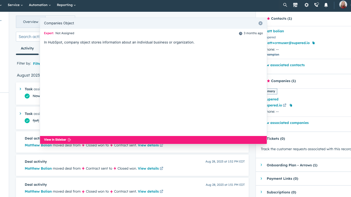Click the Aug 28, 2023 at 1:51 PM timestamp

(x=225, y=185)
